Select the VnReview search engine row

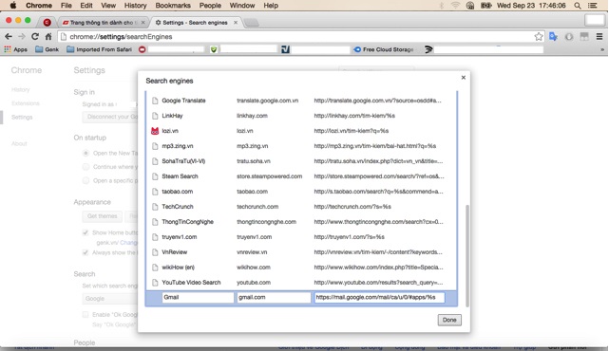pyautogui.click(x=301, y=252)
